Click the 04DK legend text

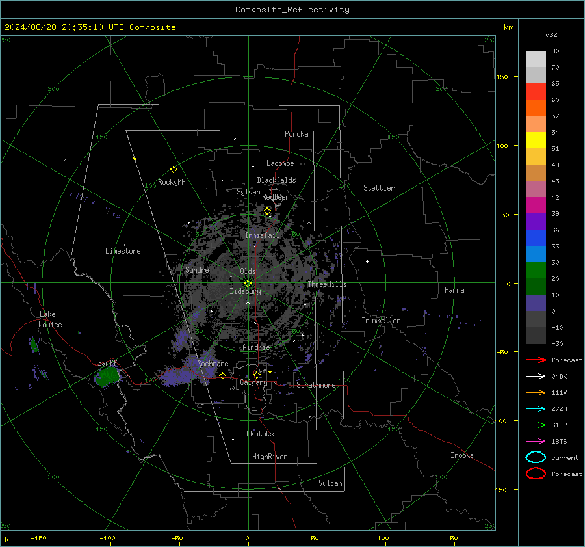[559, 377]
